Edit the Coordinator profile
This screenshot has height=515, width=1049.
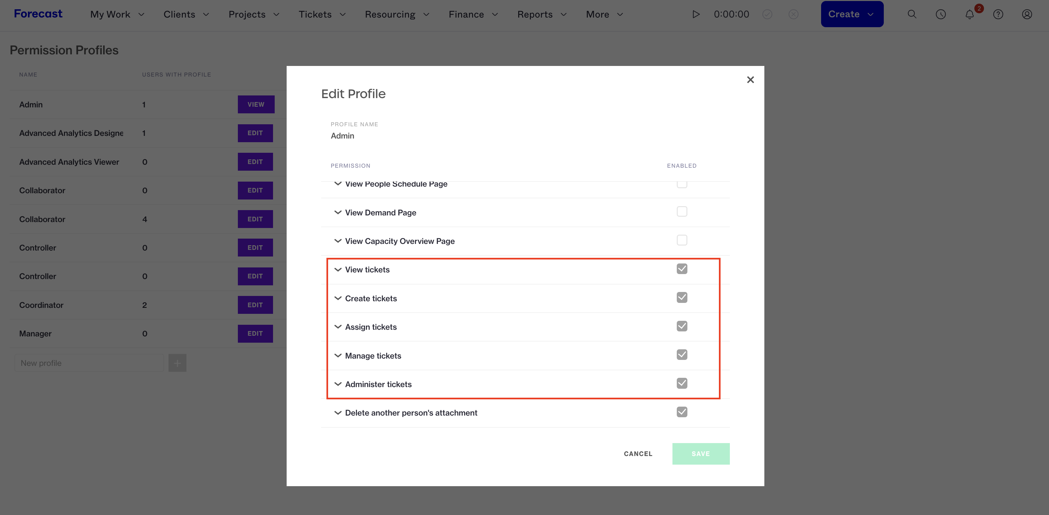(x=255, y=305)
